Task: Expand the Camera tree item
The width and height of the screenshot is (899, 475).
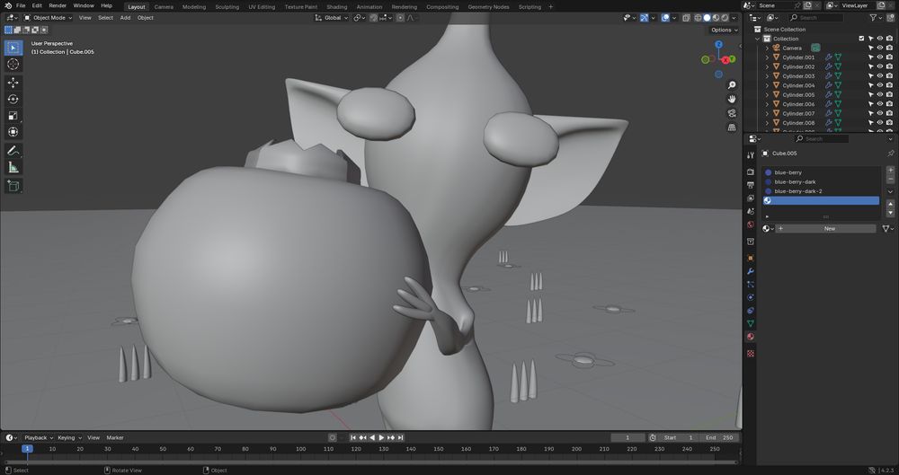Action: tap(767, 48)
